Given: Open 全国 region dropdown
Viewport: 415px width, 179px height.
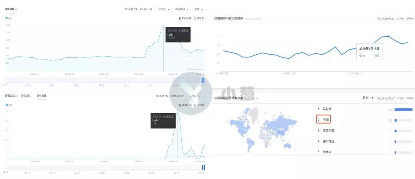Looking at the screenshot, I should coord(199,9).
